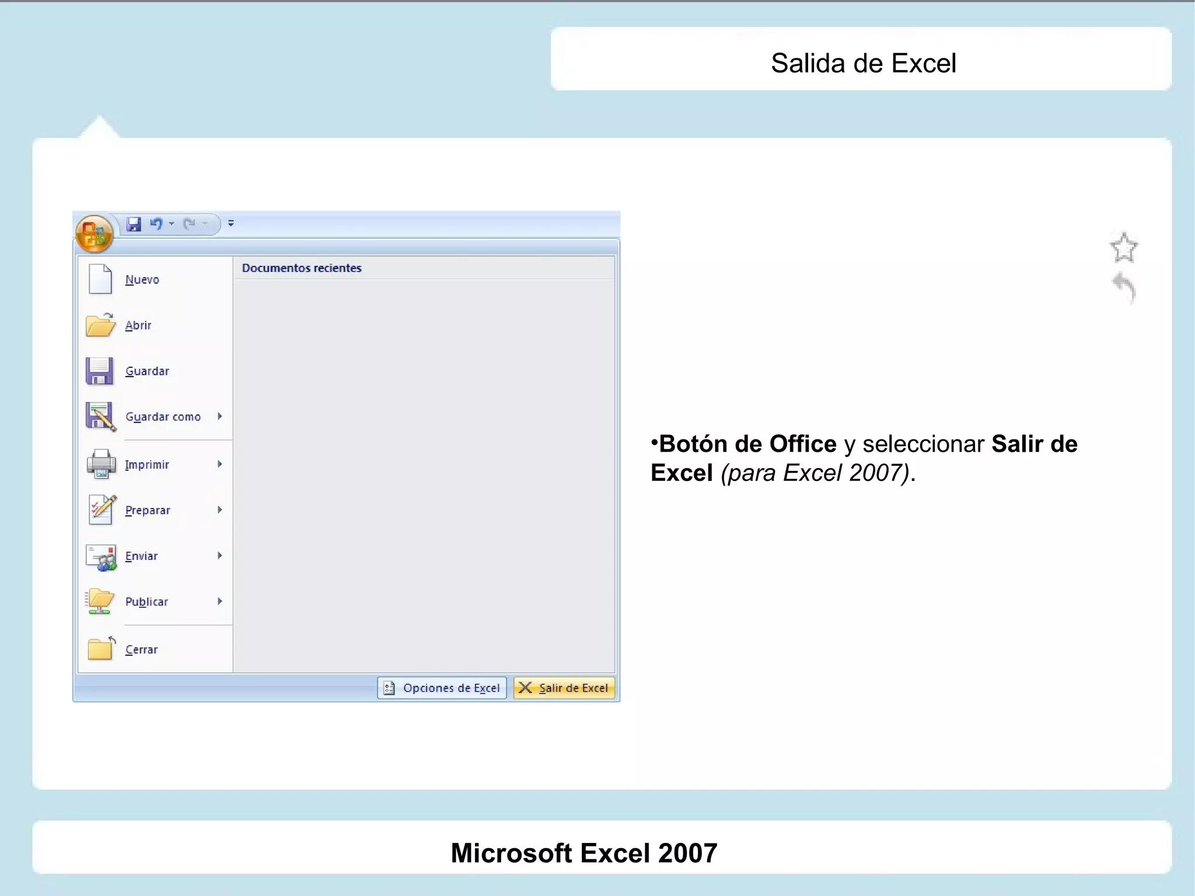Click the Undo arrow in quick access toolbar
1195x896 pixels.
(156, 224)
